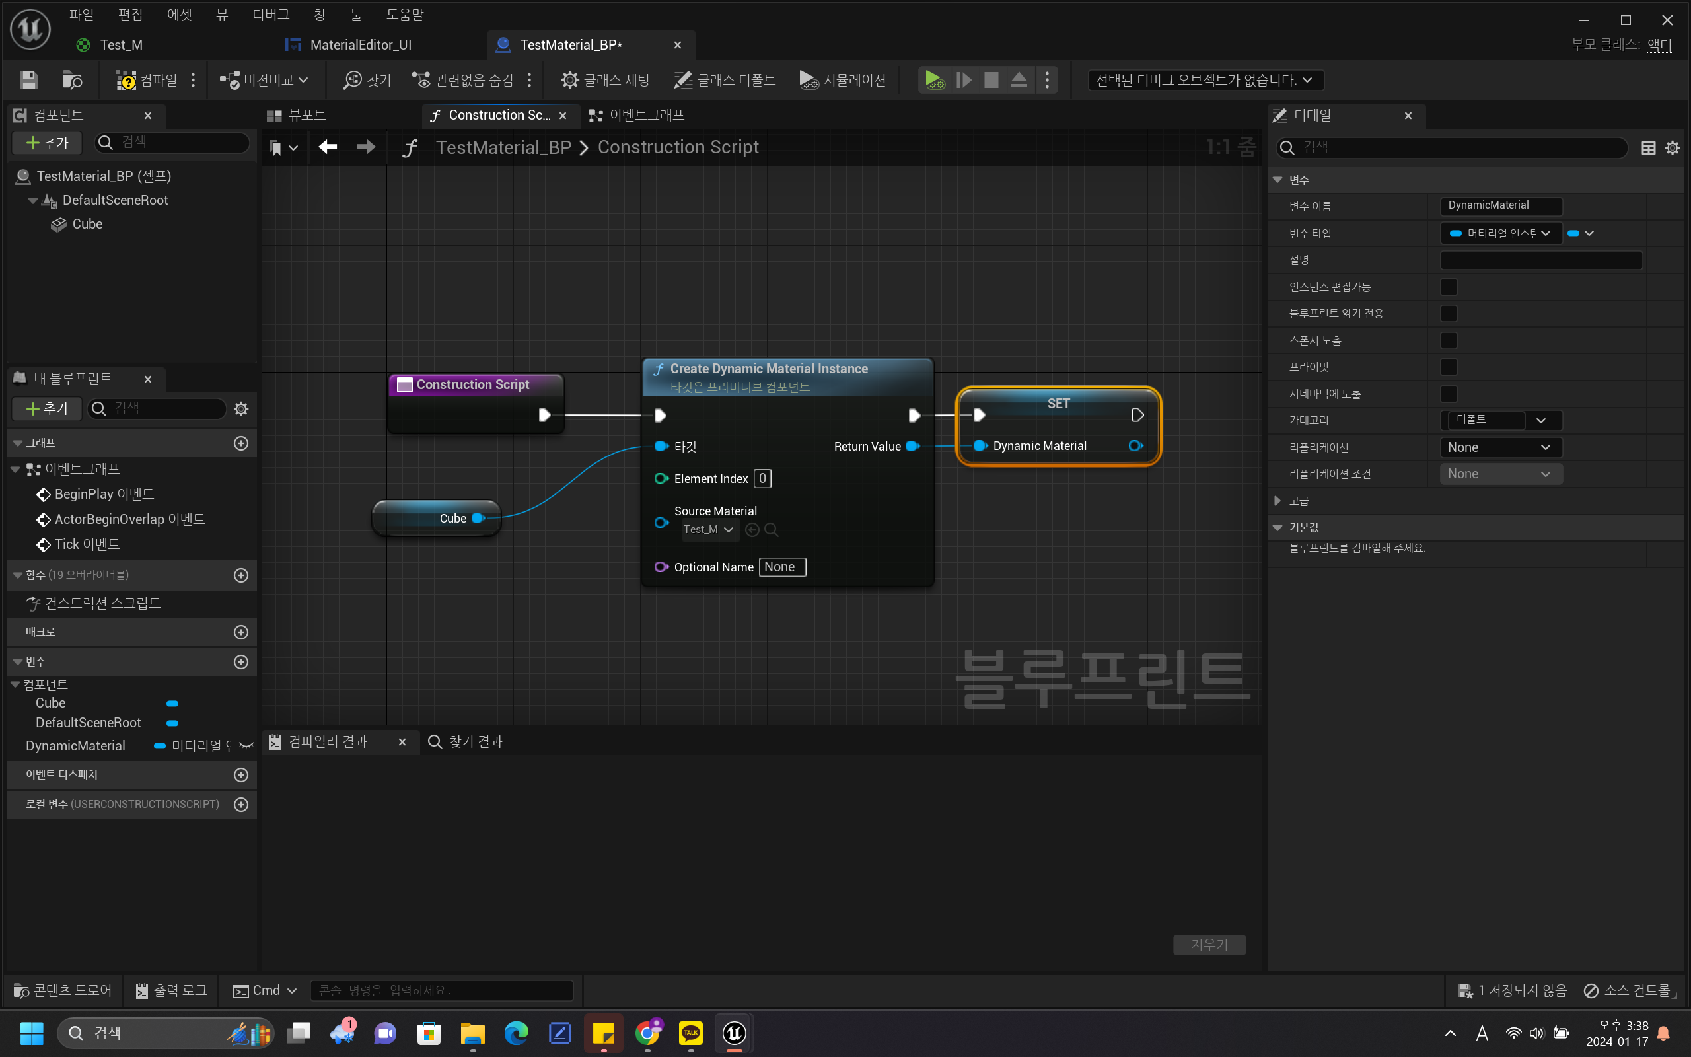Click the 찾기 find toolbar icon
The image size is (1691, 1057).
[x=367, y=80]
